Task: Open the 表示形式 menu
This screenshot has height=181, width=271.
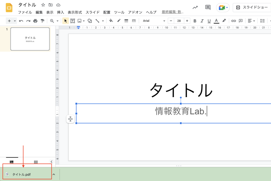Action: point(75,12)
